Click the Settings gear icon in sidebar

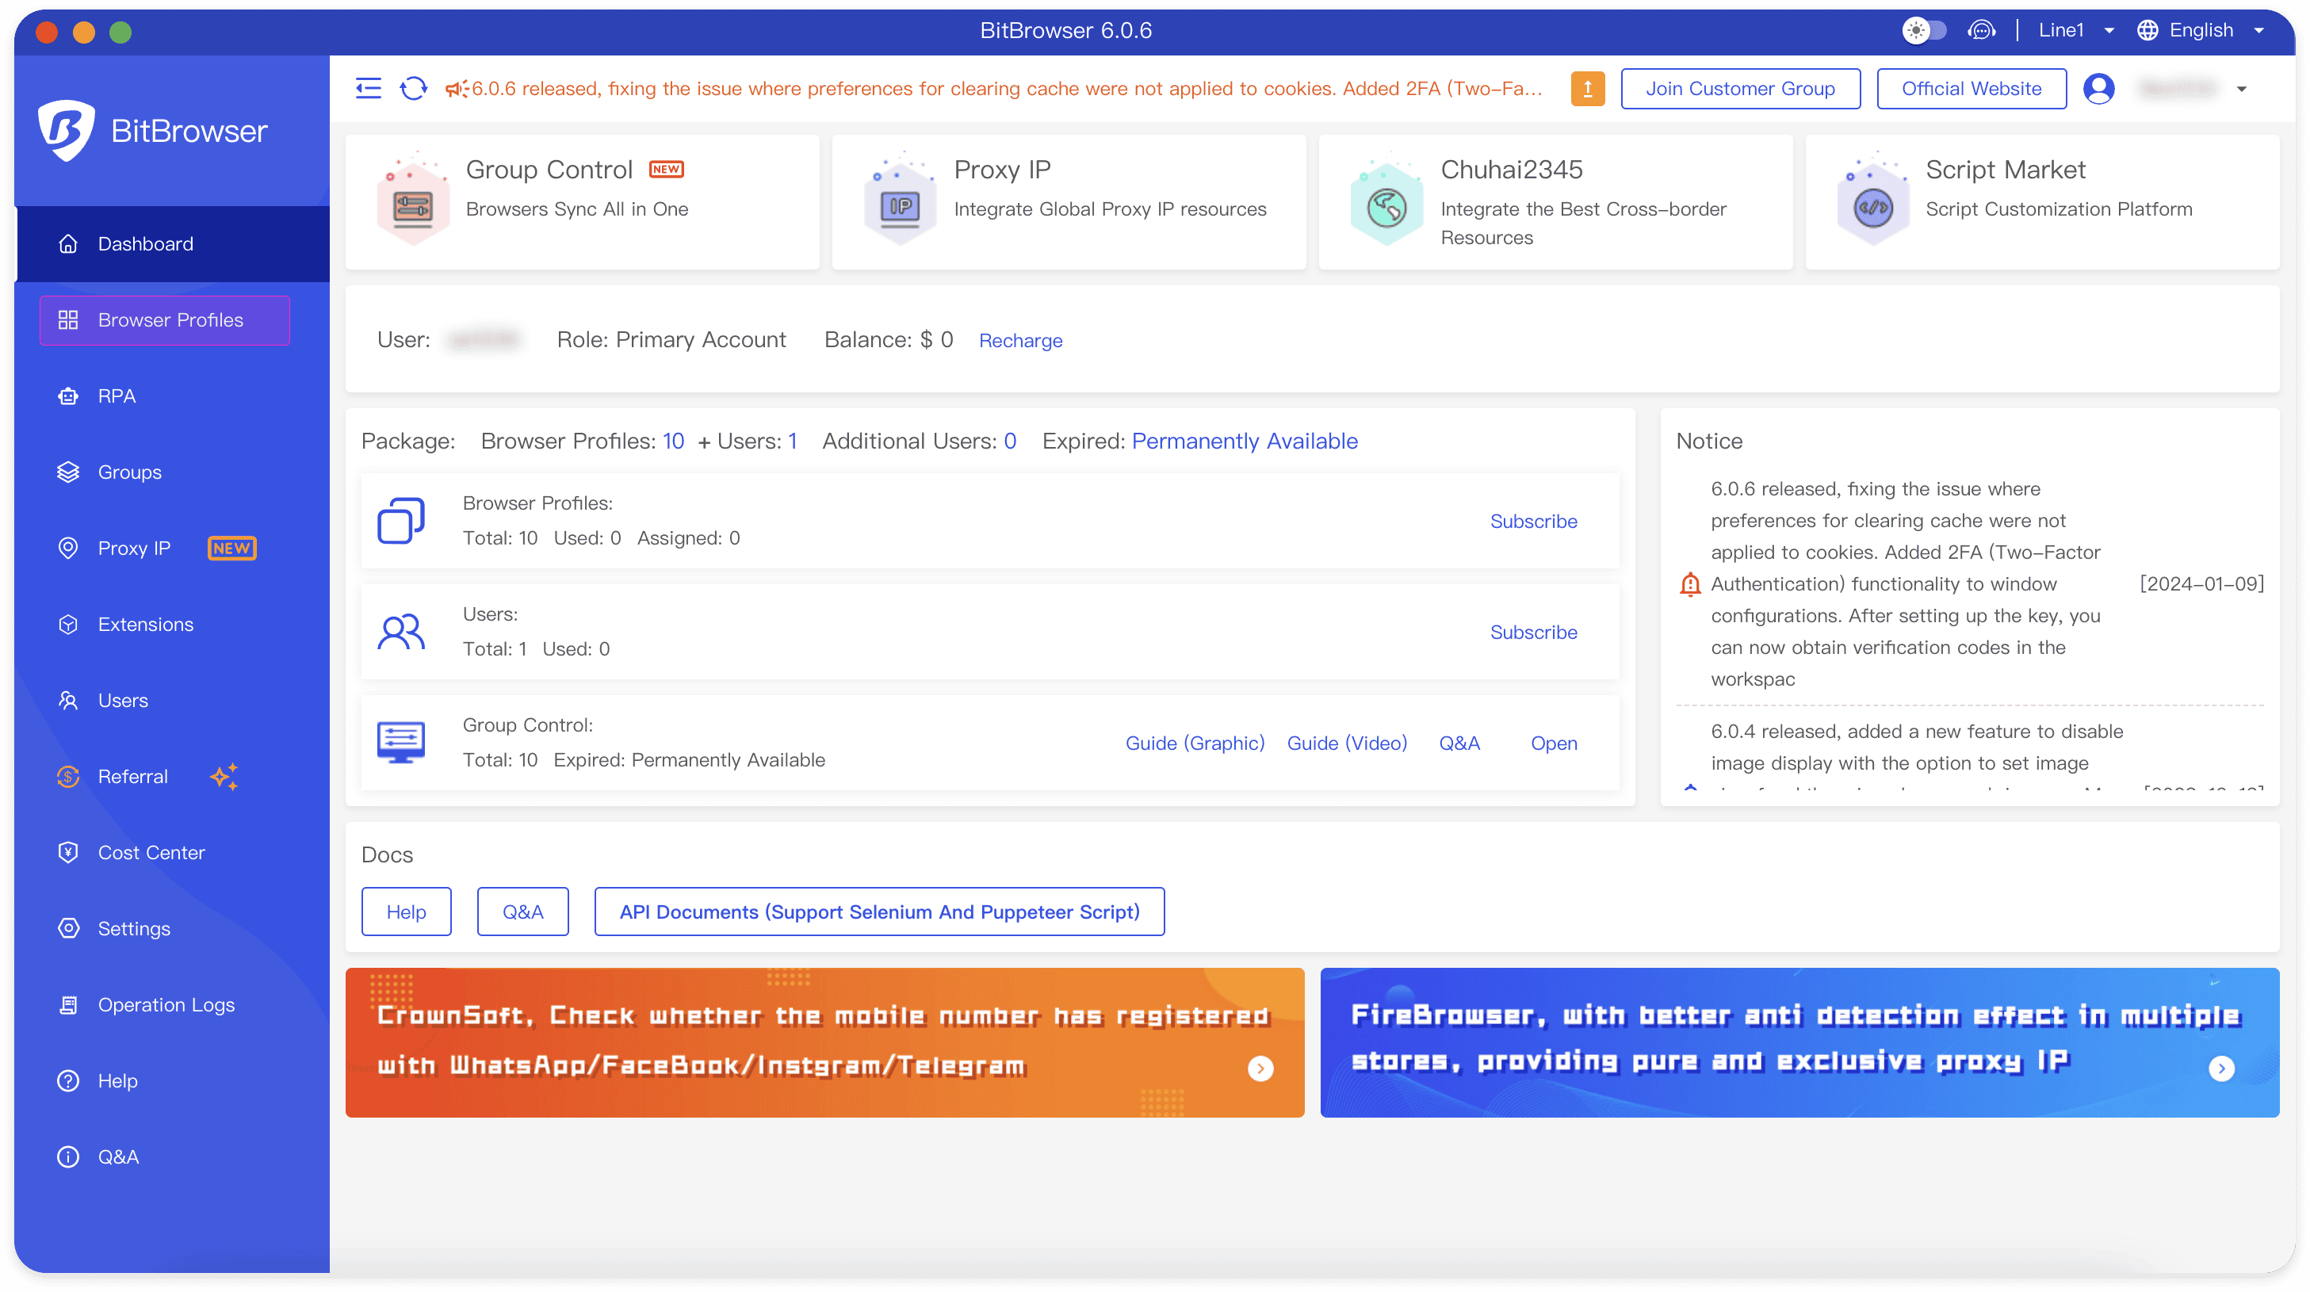tap(68, 928)
